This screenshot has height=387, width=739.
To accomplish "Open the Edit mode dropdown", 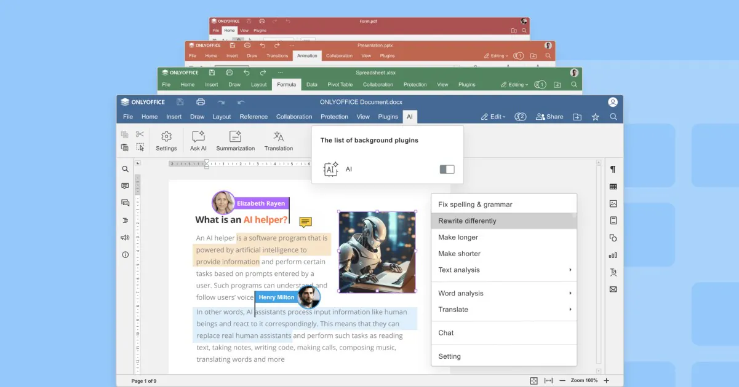I will point(493,117).
